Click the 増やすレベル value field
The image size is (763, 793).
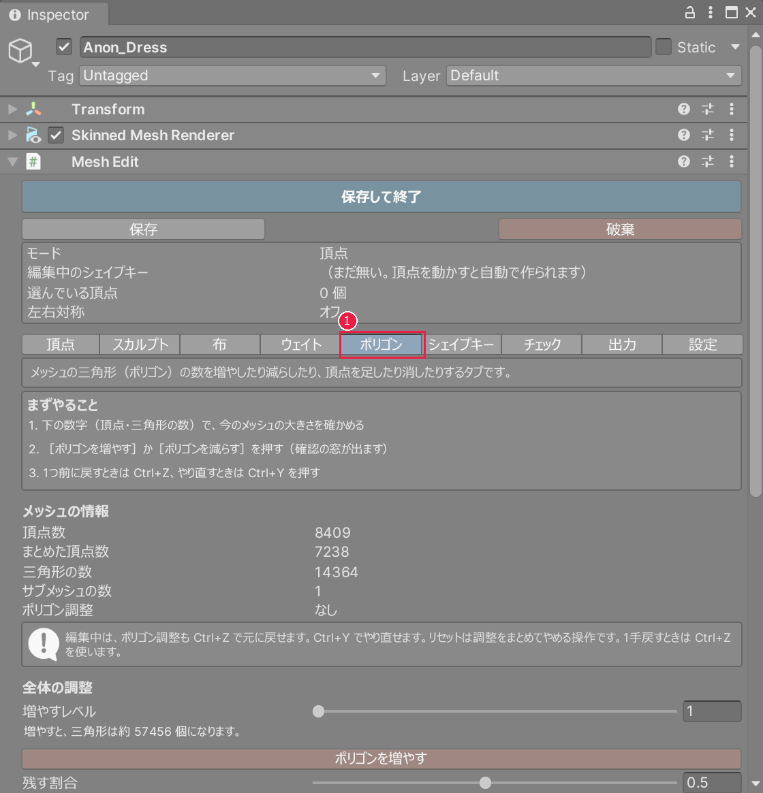pos(712,711)
